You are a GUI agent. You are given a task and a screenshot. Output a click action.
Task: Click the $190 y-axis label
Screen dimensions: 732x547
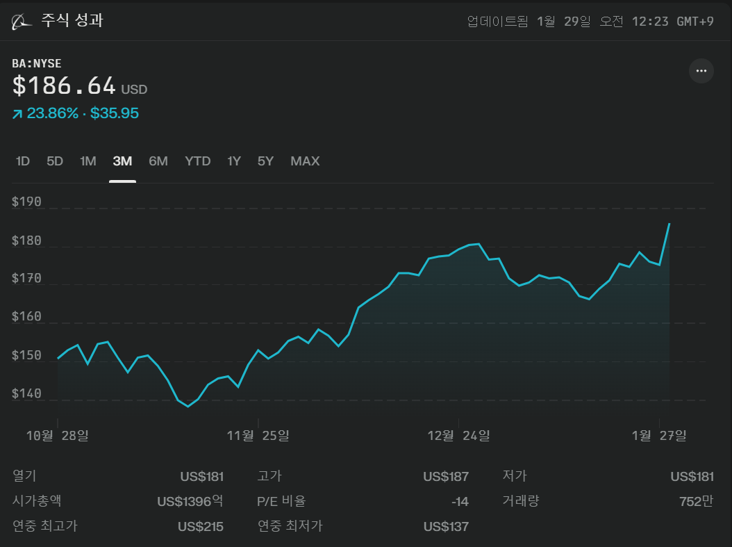26,202
